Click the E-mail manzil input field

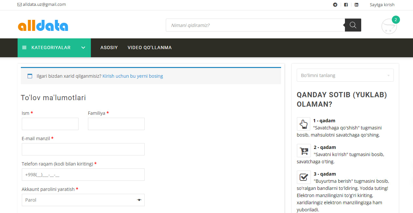point(83,149)
